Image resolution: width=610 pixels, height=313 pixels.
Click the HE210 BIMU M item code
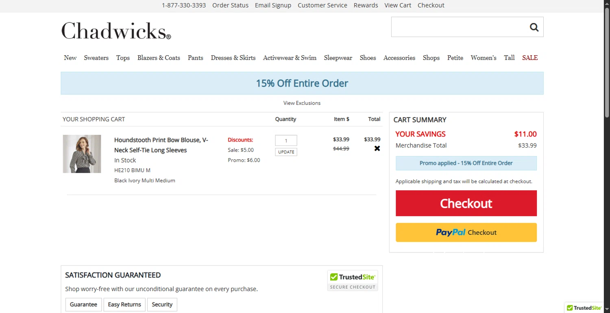pos(132,170)
